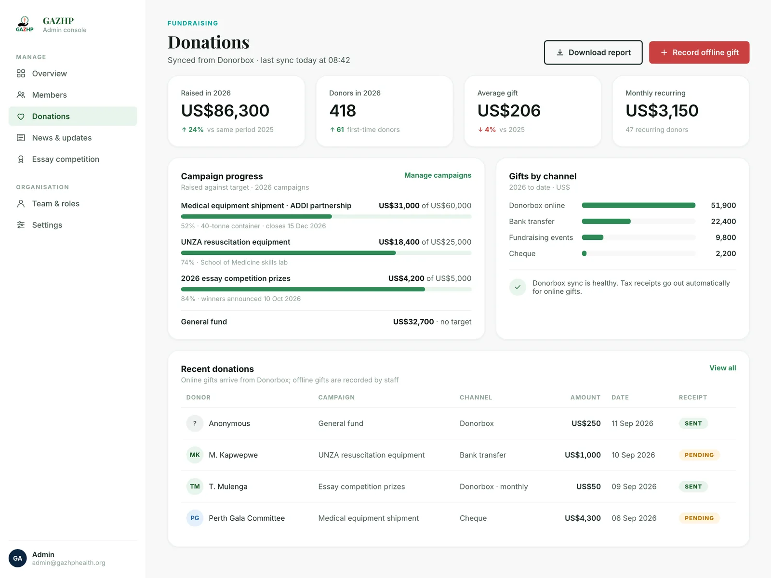Click View all recent donations
The width and height of the screenshot is (771, 578).
722,368
